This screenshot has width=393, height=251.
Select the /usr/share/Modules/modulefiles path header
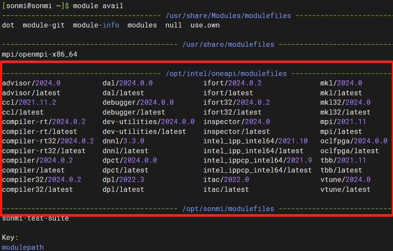click(x=228, y=16)
